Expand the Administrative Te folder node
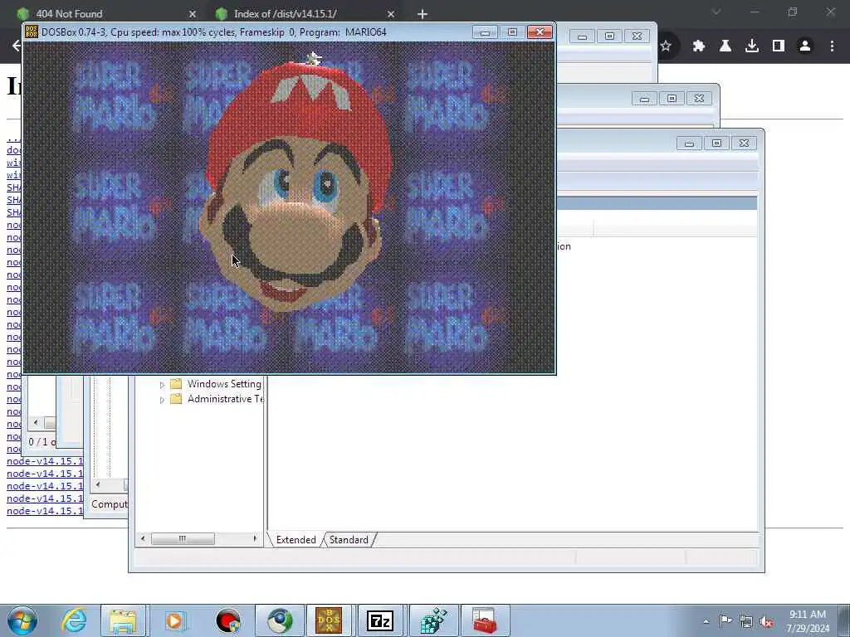The image size is (850, 637). point(162,401)
